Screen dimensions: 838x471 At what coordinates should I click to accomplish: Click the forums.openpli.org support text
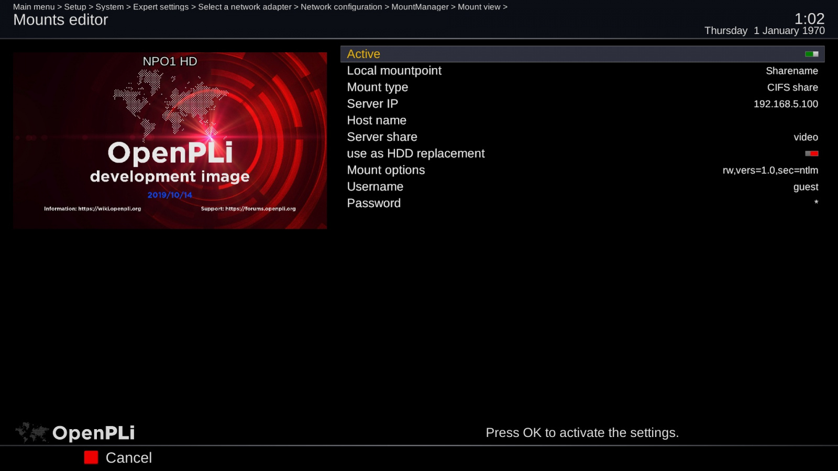[248, 209]
